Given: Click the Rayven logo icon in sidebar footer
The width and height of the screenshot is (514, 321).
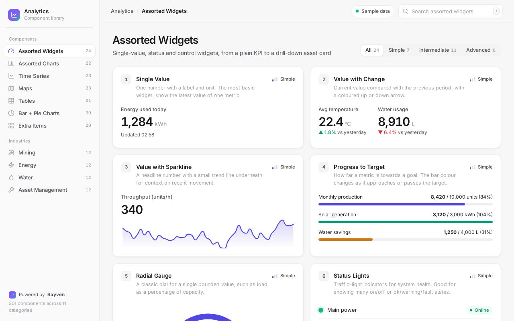Looking at the screenshot, I should (x=12, y=295).
